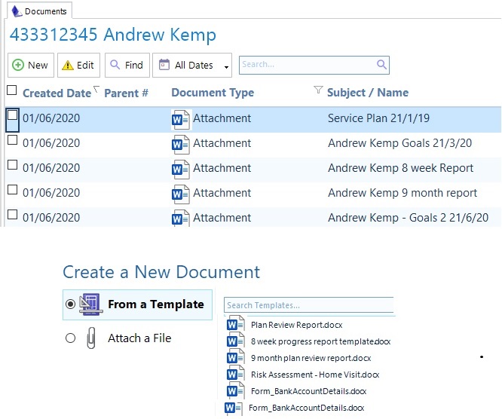Click the From a Template label

156,304
